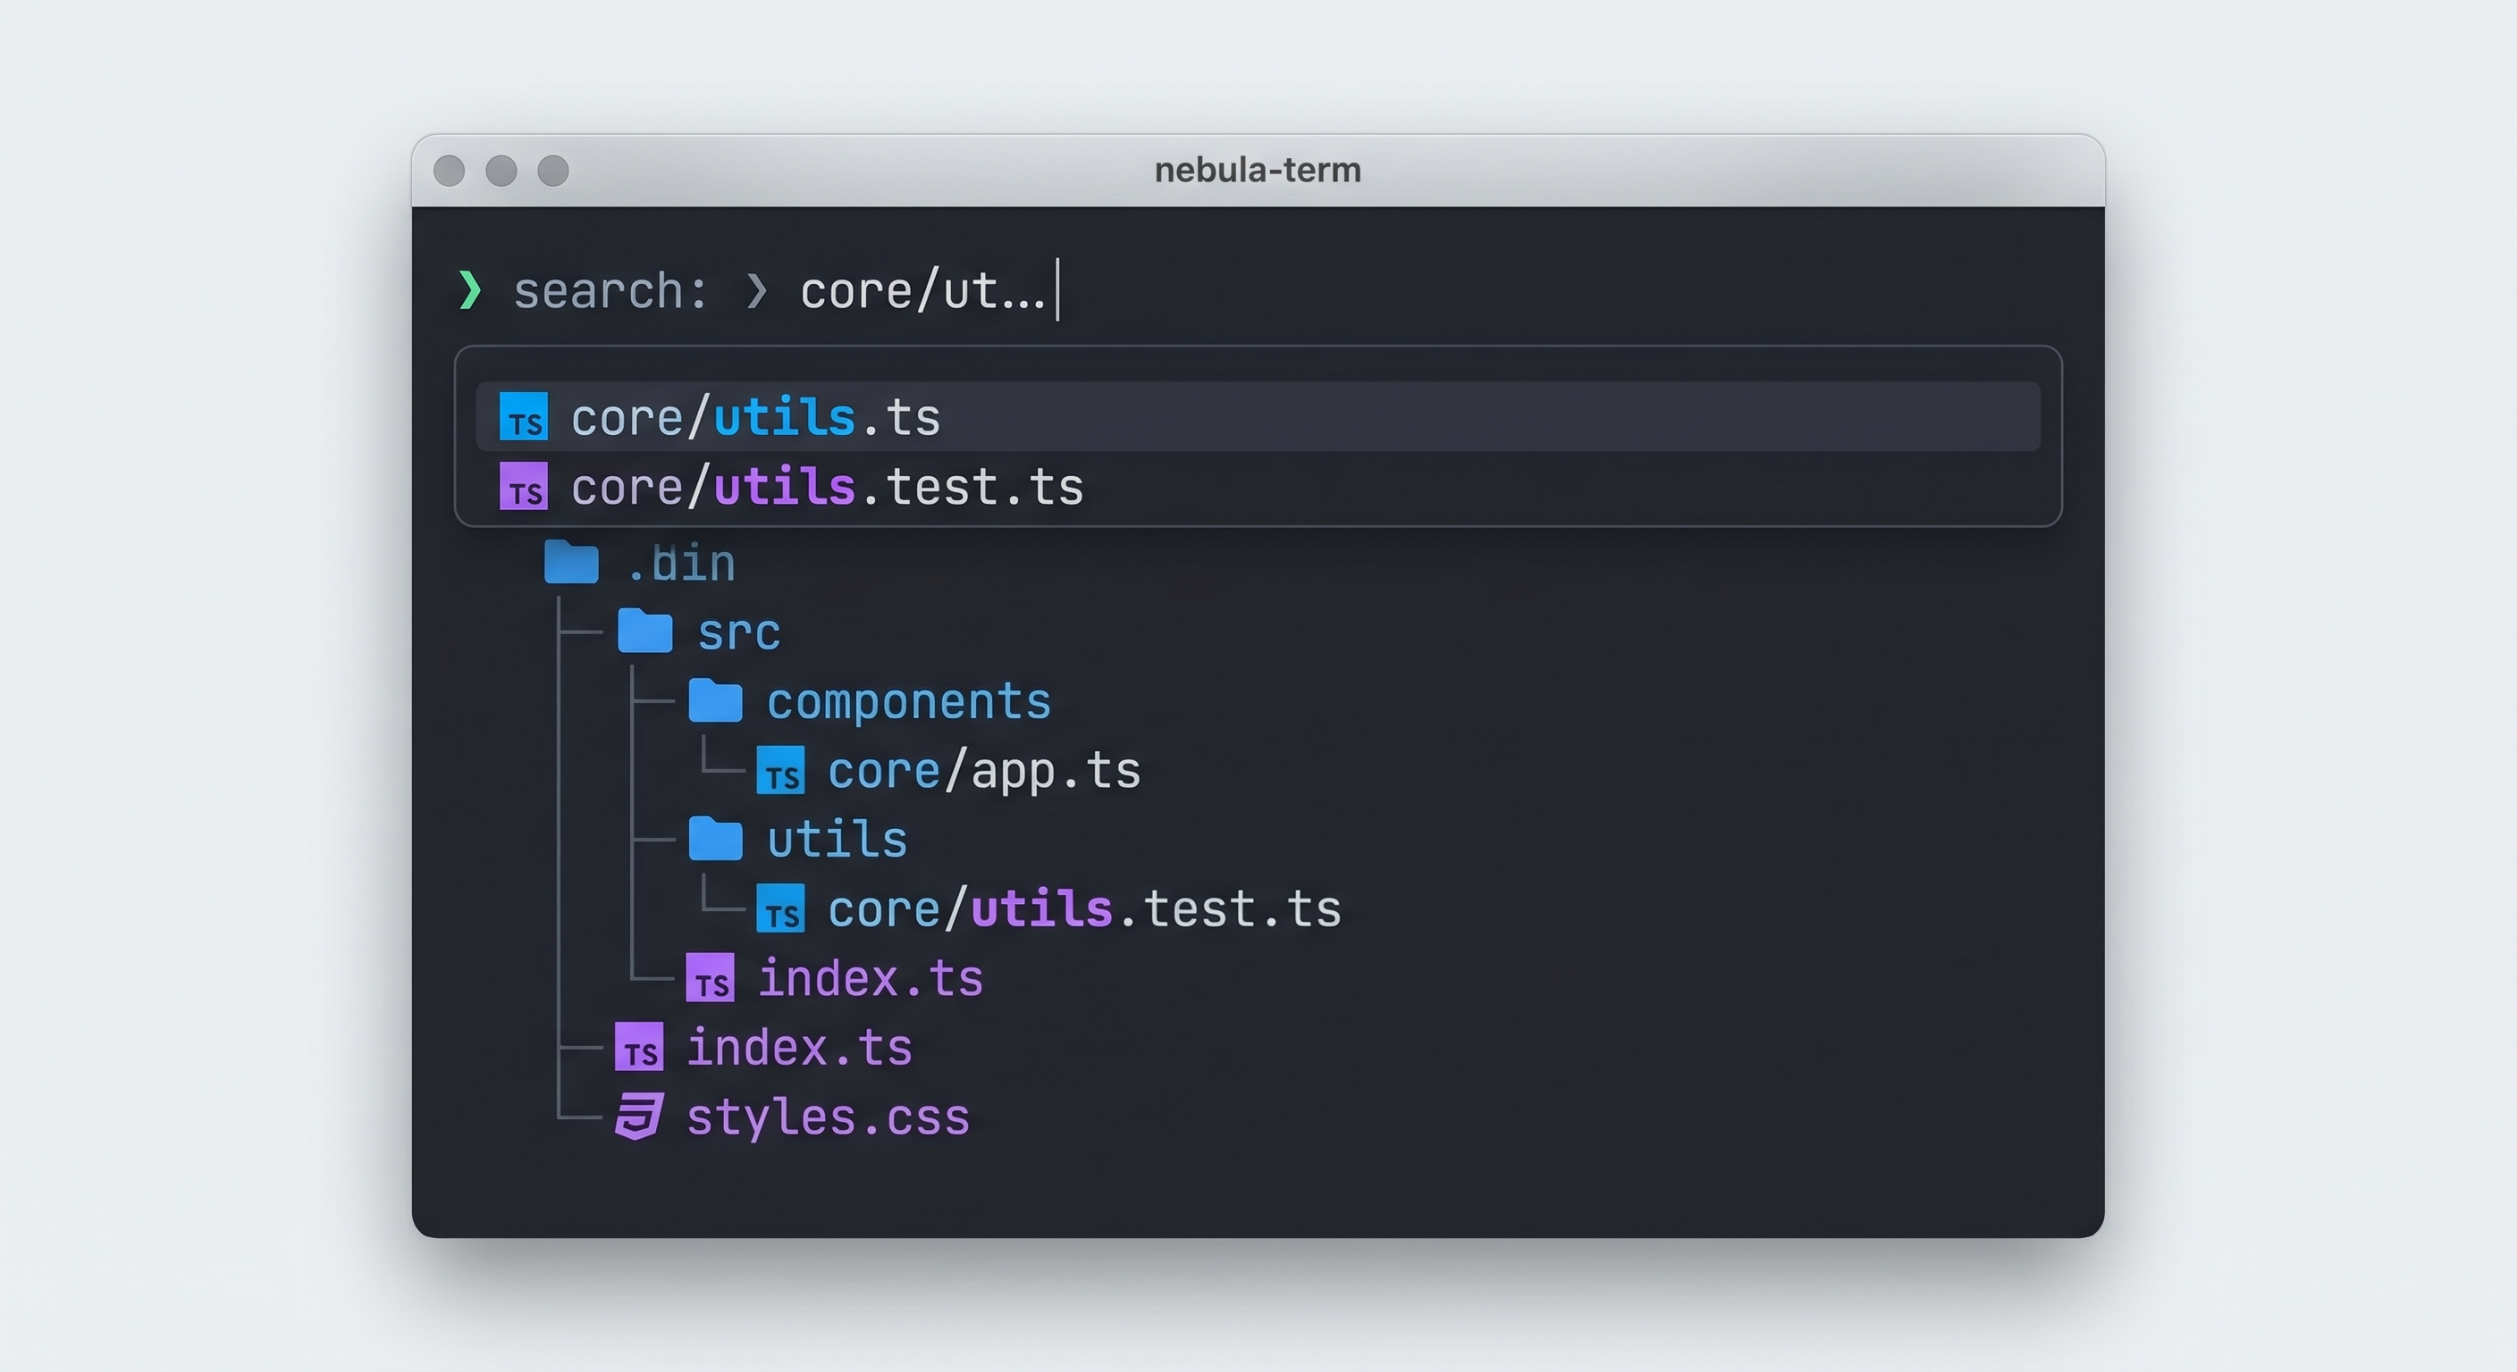Collapse the components folder label

[908, 702]
